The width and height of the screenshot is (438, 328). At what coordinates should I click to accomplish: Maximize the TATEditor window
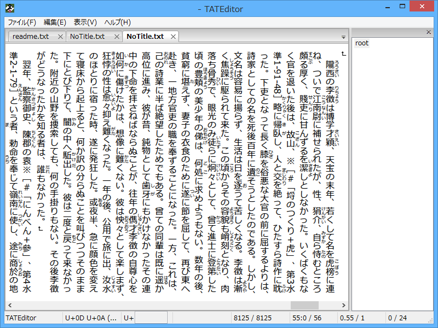pyautogui.click(x=402, y=6)
